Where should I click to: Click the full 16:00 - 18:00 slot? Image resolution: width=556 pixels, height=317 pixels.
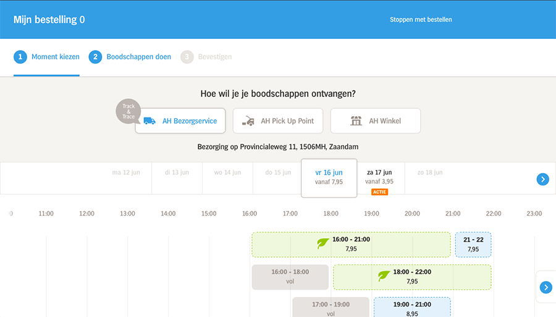coord(290,277)
